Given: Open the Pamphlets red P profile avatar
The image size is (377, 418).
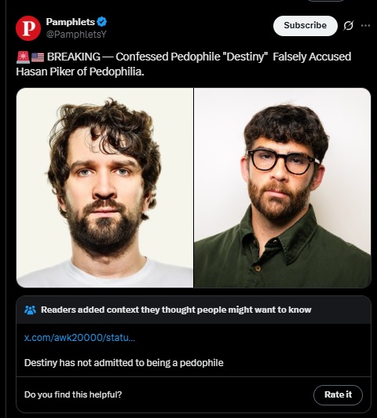Looking at the screenshot, I should point(28,28).
